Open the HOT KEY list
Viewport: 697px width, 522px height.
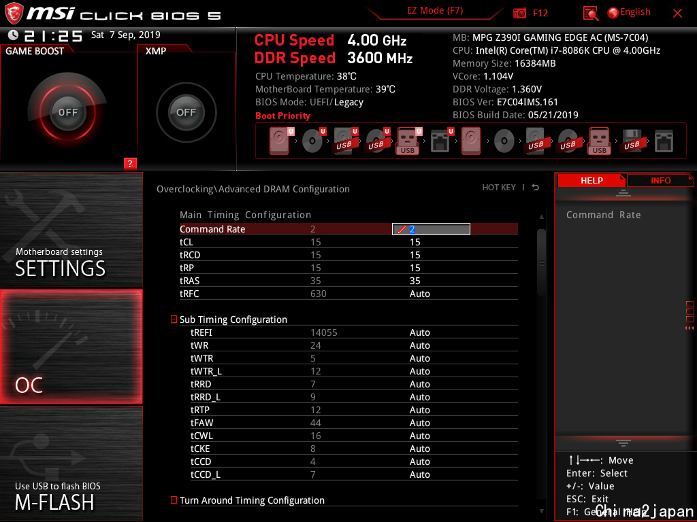pos(499,188)
